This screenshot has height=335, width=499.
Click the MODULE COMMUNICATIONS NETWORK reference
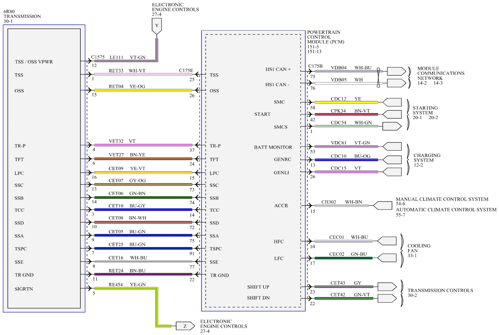(x=441, y=76)
